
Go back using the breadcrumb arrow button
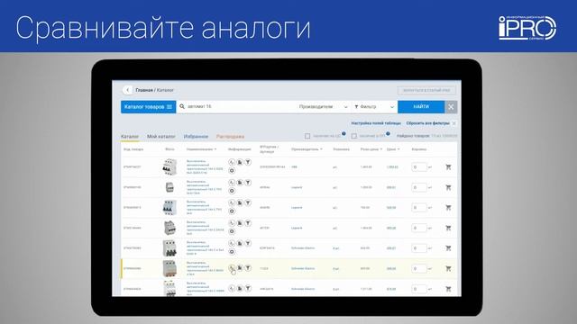tap(127, 90)
